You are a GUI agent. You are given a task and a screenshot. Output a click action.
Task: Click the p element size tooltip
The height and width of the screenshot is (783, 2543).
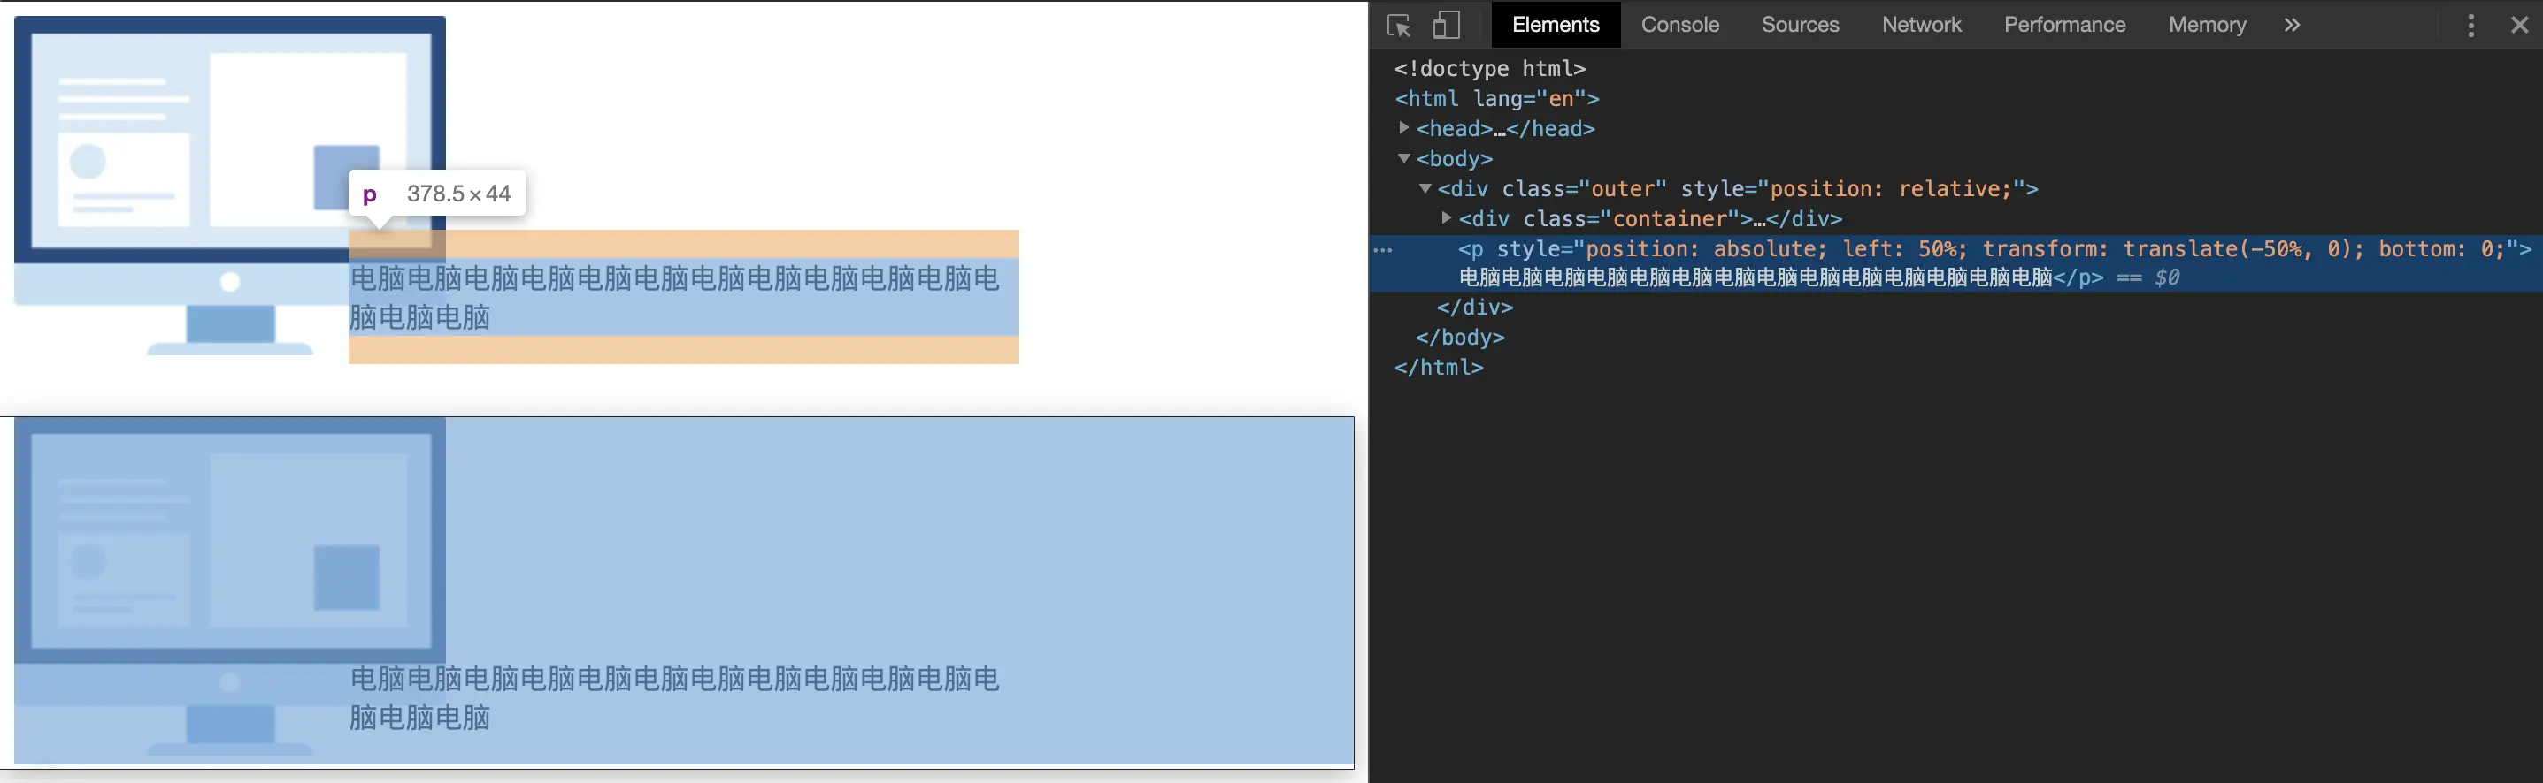pos(436,194)
